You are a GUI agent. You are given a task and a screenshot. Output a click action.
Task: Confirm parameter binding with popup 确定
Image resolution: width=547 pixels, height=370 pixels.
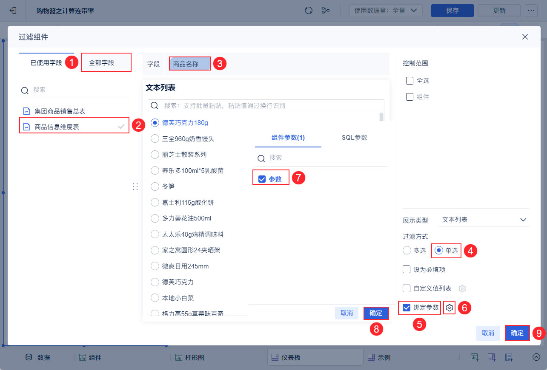[x=376, y=313]
